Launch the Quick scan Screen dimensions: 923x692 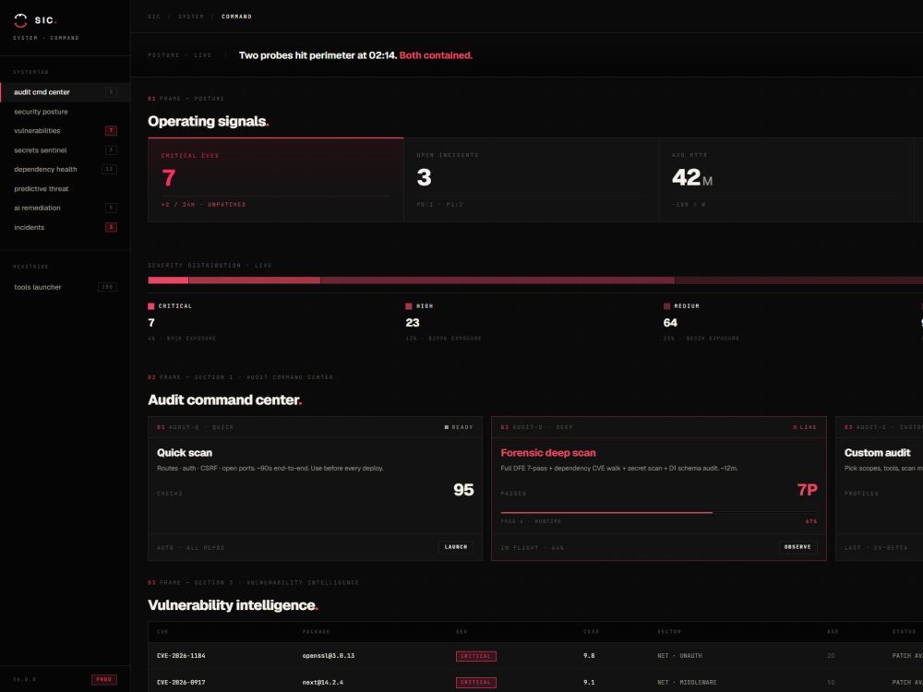tap(456, 547)
